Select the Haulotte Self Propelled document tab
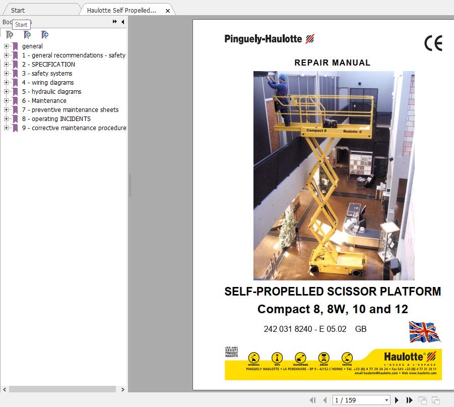 click(123, 9)
